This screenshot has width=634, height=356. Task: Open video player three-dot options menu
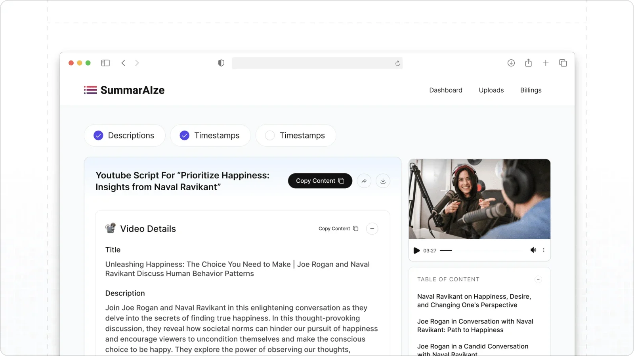[x=544, y=250]
